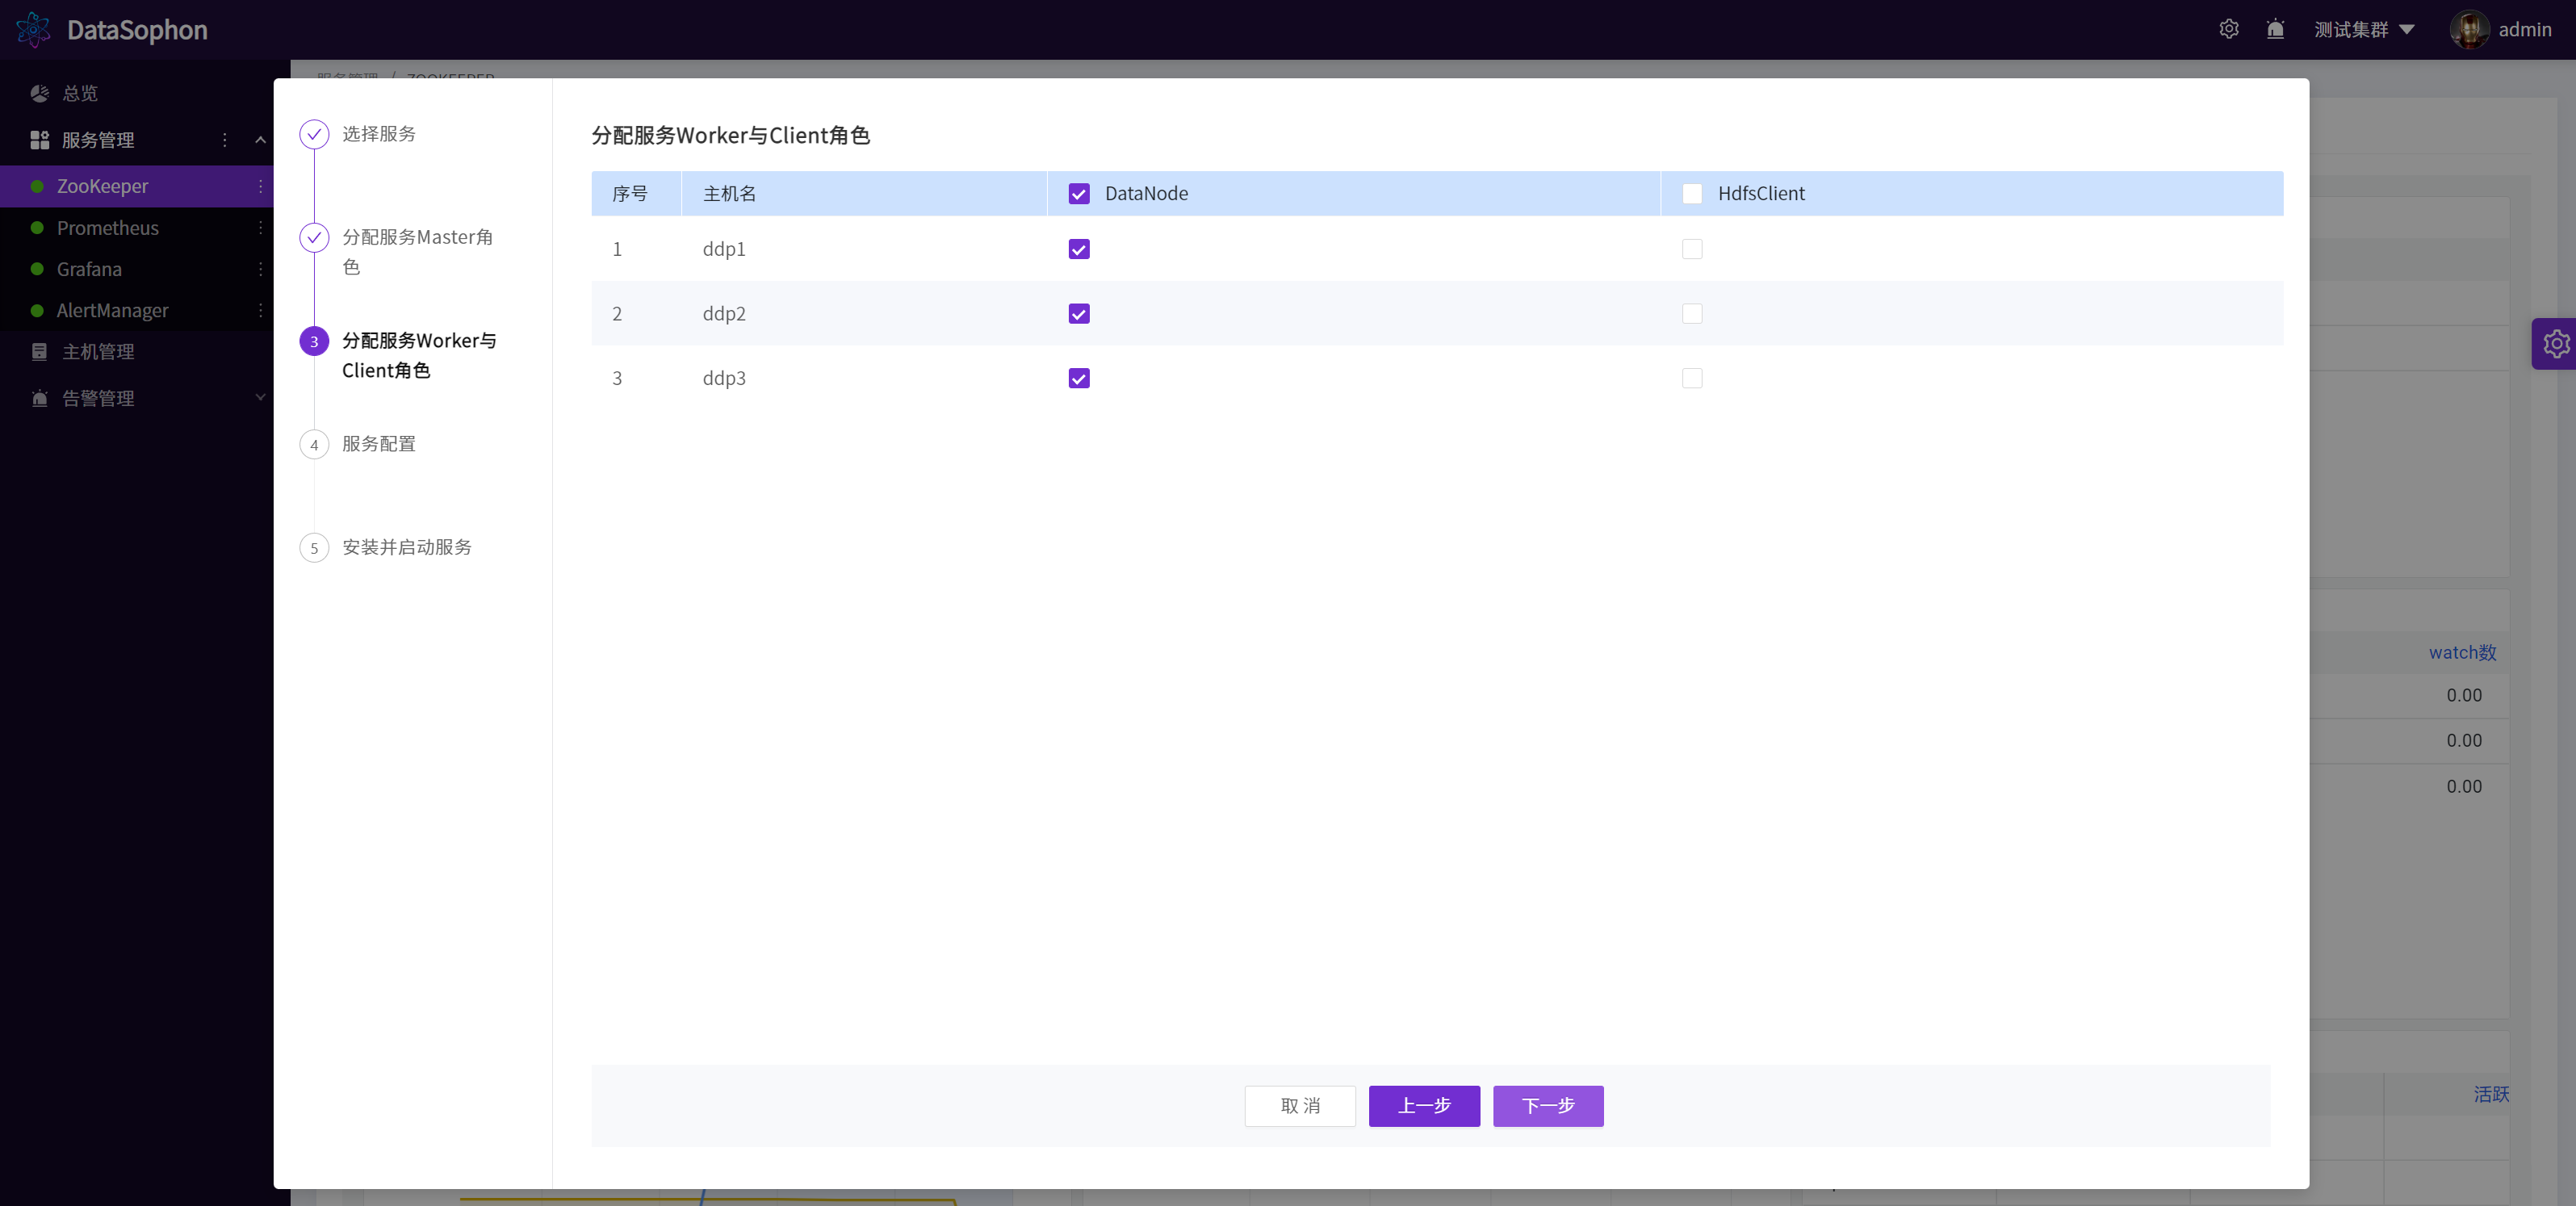Open ZooKeeper three-dot options menu

click(260, 186)
